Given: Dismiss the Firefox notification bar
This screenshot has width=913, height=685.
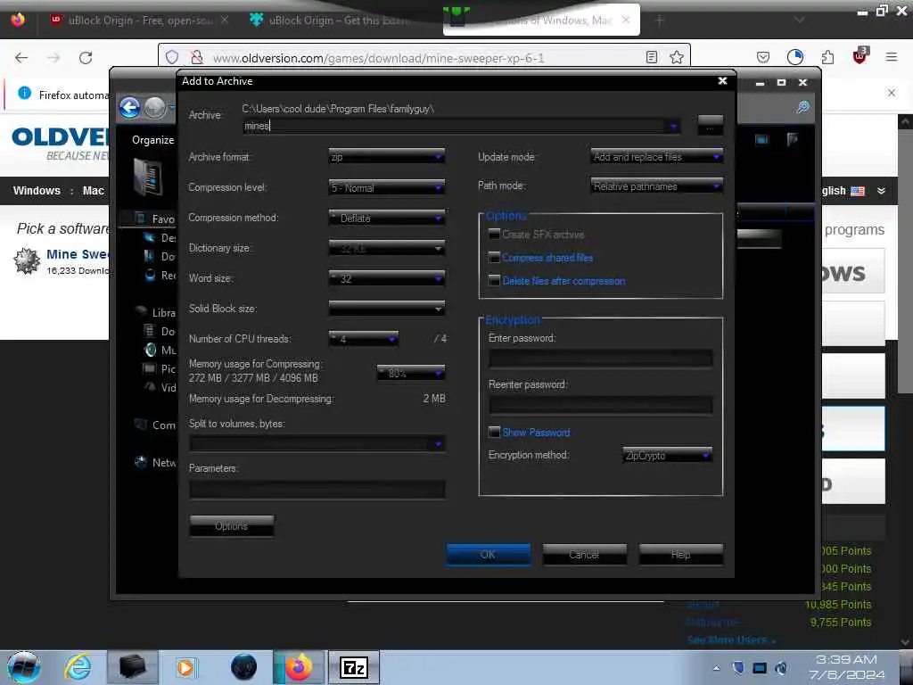Looking at the screenshot, I should [892, 93].
